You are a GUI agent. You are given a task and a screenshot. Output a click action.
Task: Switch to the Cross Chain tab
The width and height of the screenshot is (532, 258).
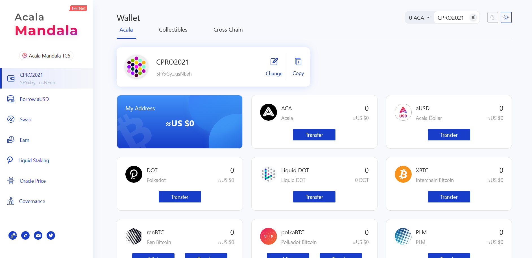pyautogui.click(x=228, y=30)
